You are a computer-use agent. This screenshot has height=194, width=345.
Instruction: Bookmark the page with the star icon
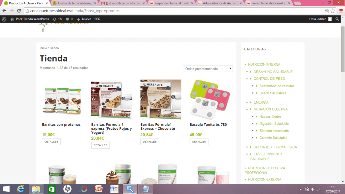point(333,11)
